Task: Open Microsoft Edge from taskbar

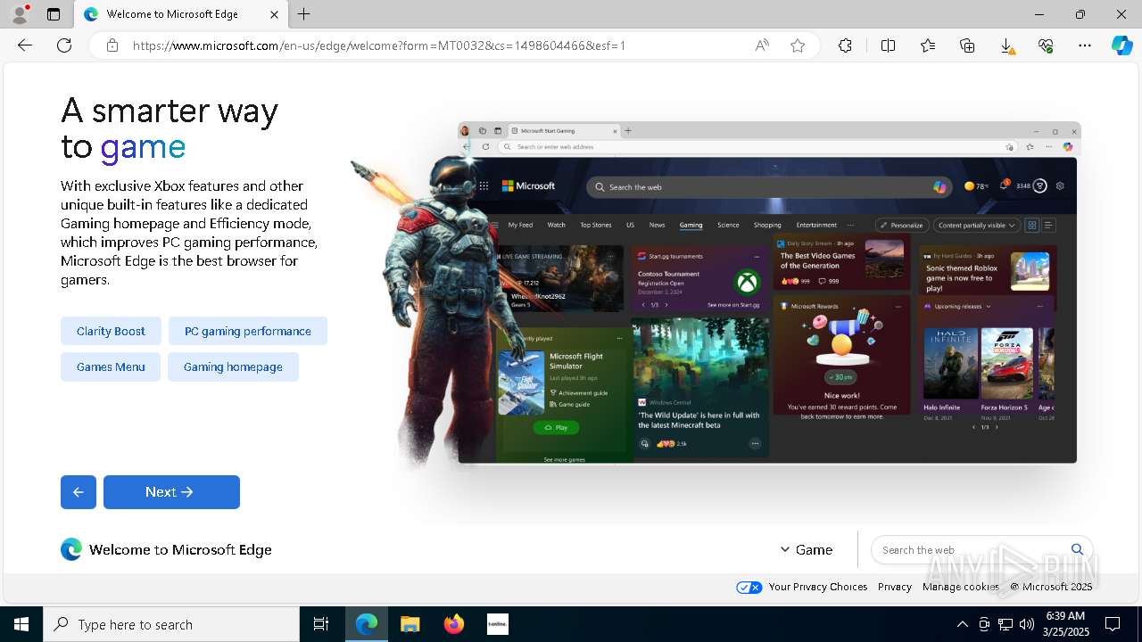Action: pyautogui.click(x=367, y=624)
